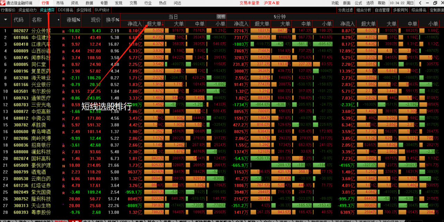Click the 交易未登录 link
The height and width of the screenshot is (222, 444).
(x=249, y=3)
